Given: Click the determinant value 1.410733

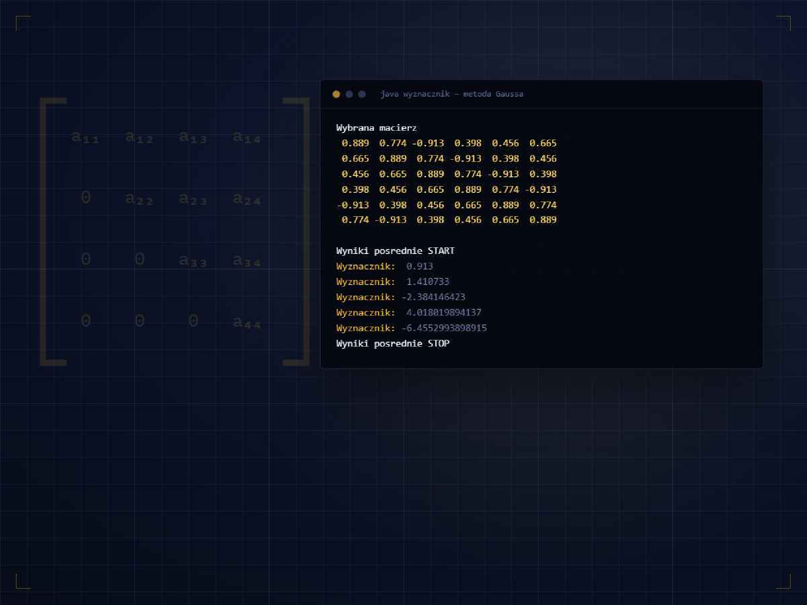Looking at the screenshot, I should coord(427,282).
